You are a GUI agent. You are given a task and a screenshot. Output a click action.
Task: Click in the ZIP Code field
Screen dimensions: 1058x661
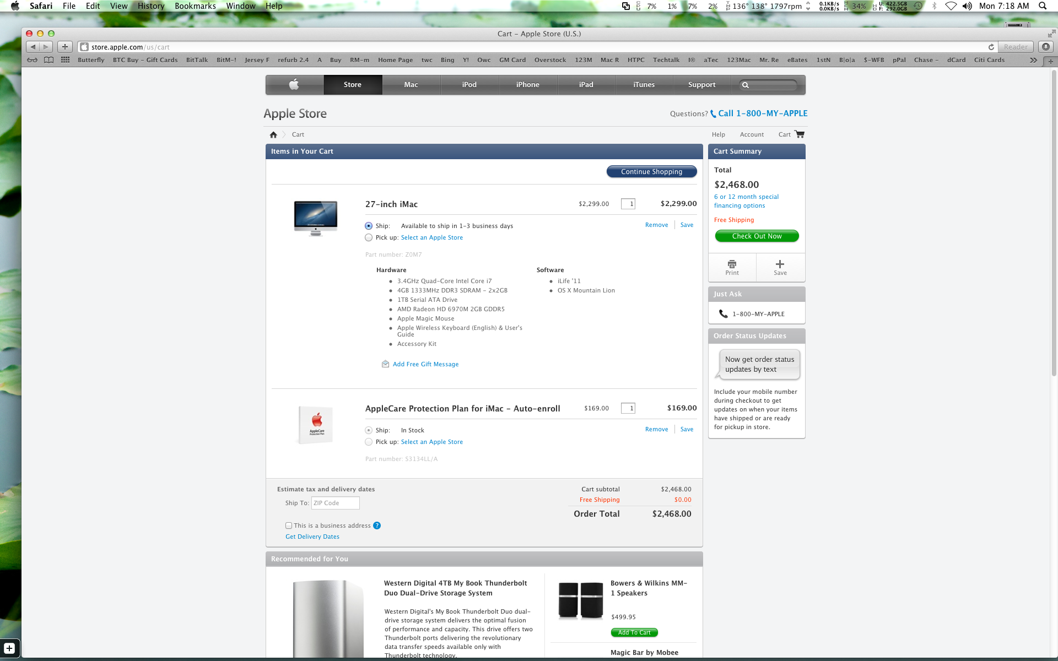point(335,503)
